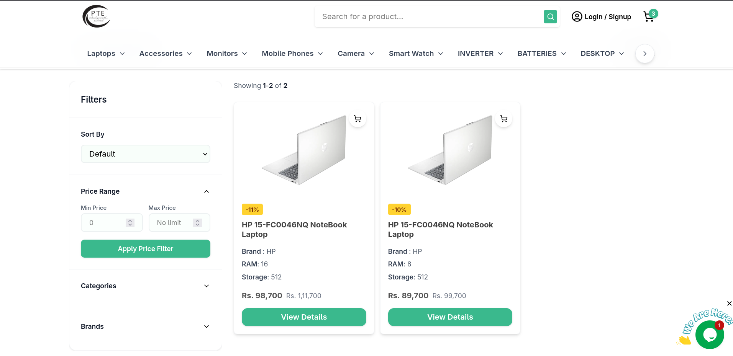The width and height of the screenshot is (733, 356).
Task: View Details of Rs. 98,700 laptop
Action: pyautogui.click(x=304, y=317)
